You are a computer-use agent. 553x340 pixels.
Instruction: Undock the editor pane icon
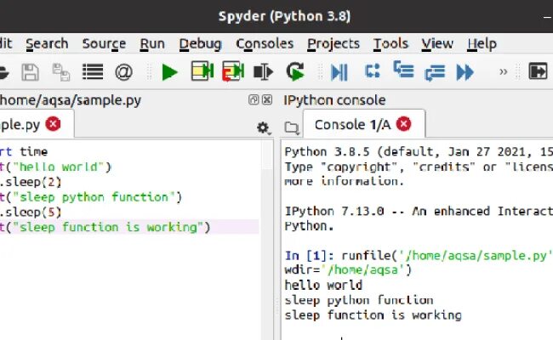pyautogui.click(x=254, y=99)
